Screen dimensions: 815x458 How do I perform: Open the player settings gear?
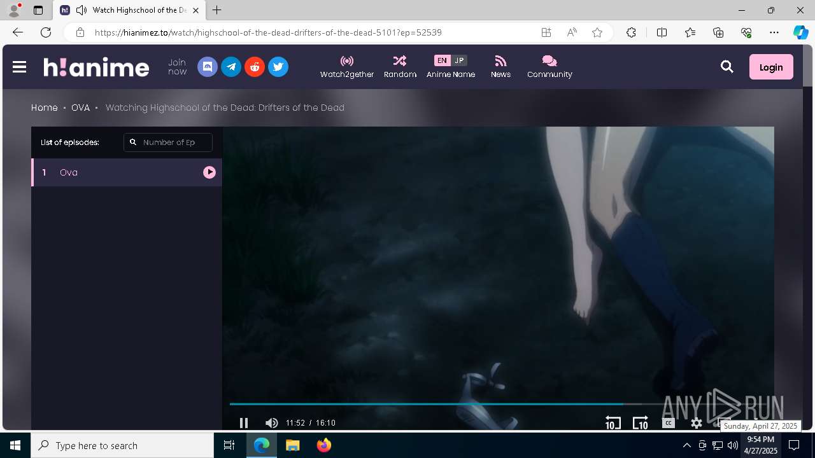coord(697,423)
